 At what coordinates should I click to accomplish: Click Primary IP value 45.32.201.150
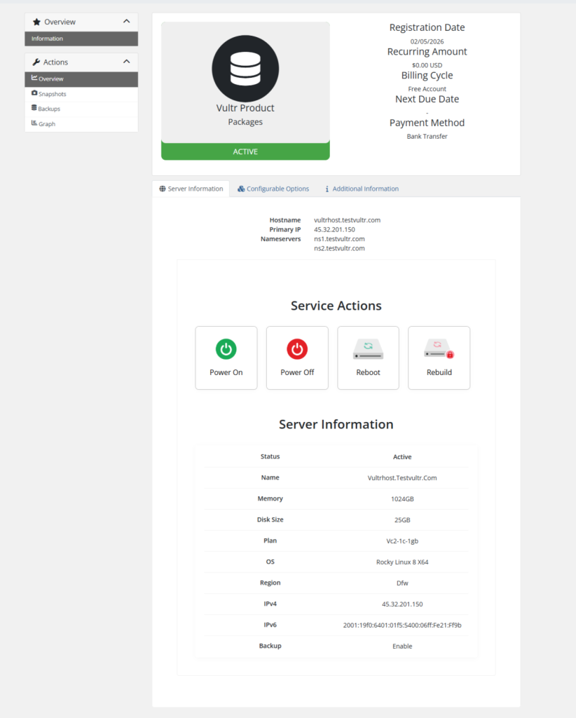tap(334, 229)
